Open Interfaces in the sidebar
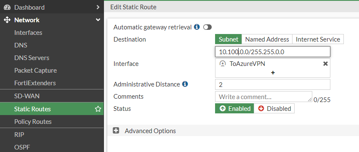The height and width of the screenshot is (152, 359). (x=28, y=33)
